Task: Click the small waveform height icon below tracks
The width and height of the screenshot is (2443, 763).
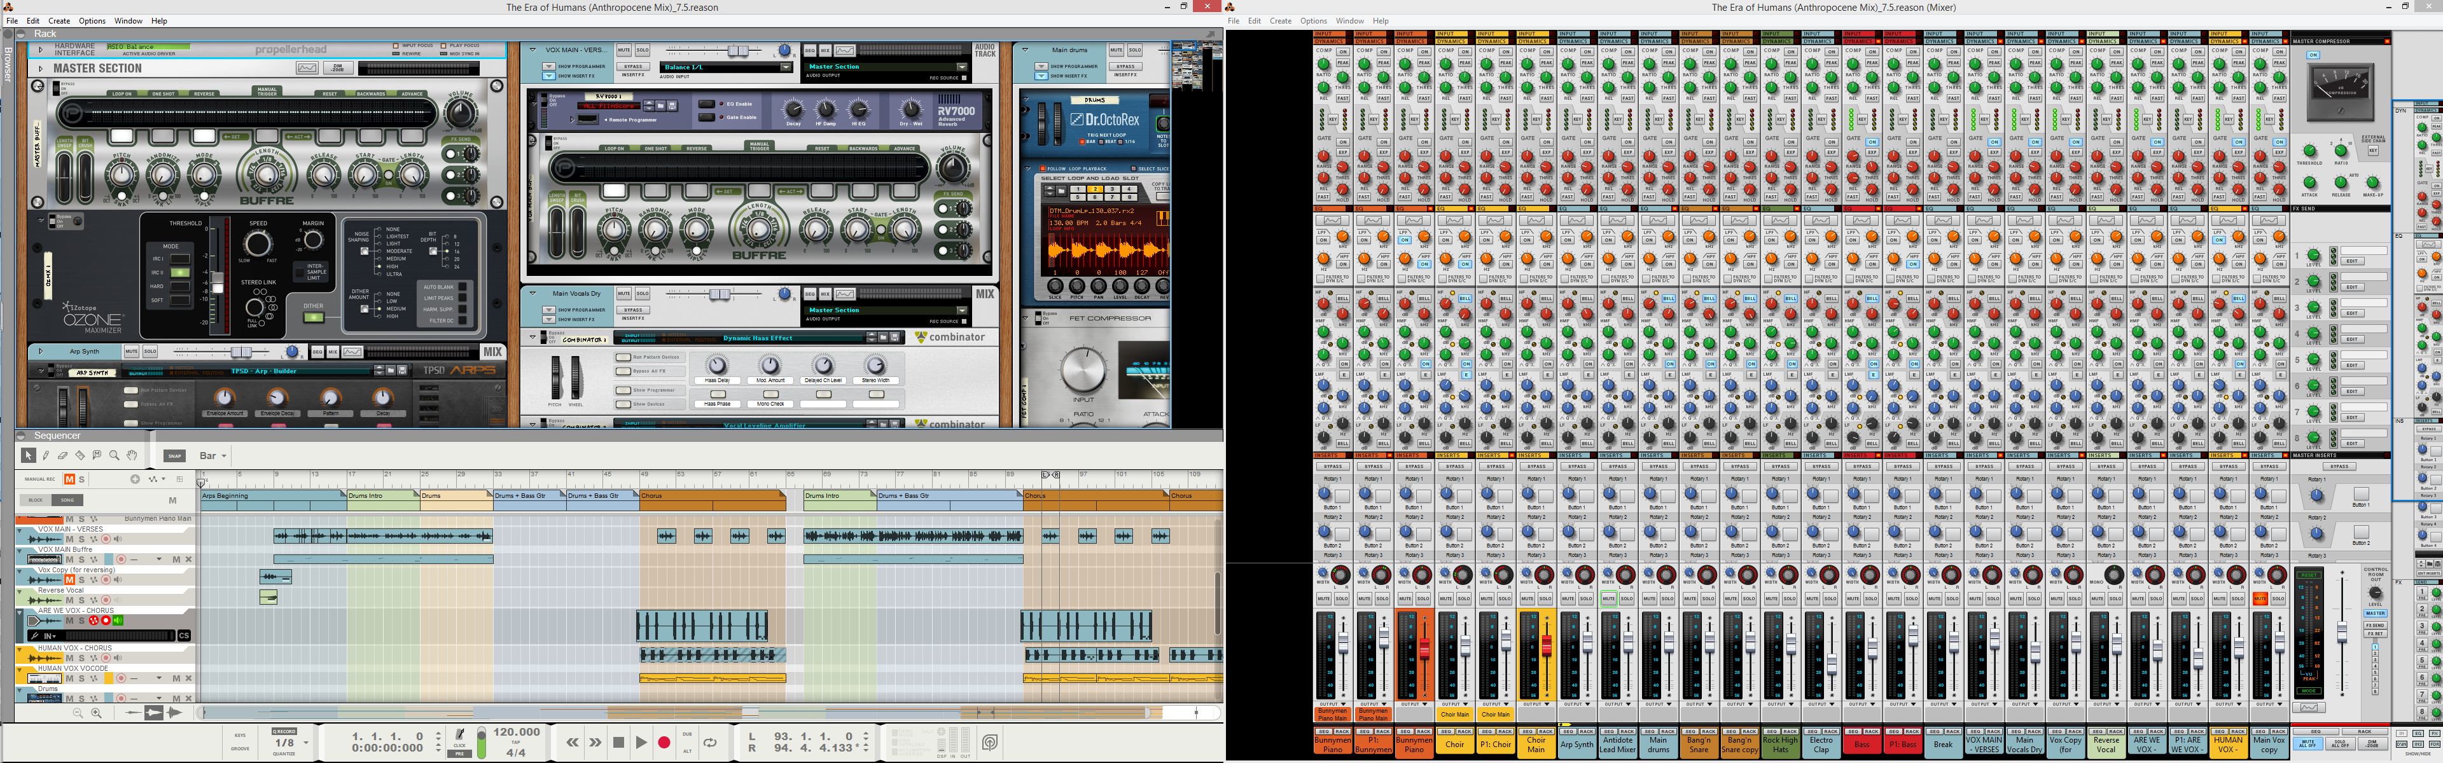Action: 133,713
